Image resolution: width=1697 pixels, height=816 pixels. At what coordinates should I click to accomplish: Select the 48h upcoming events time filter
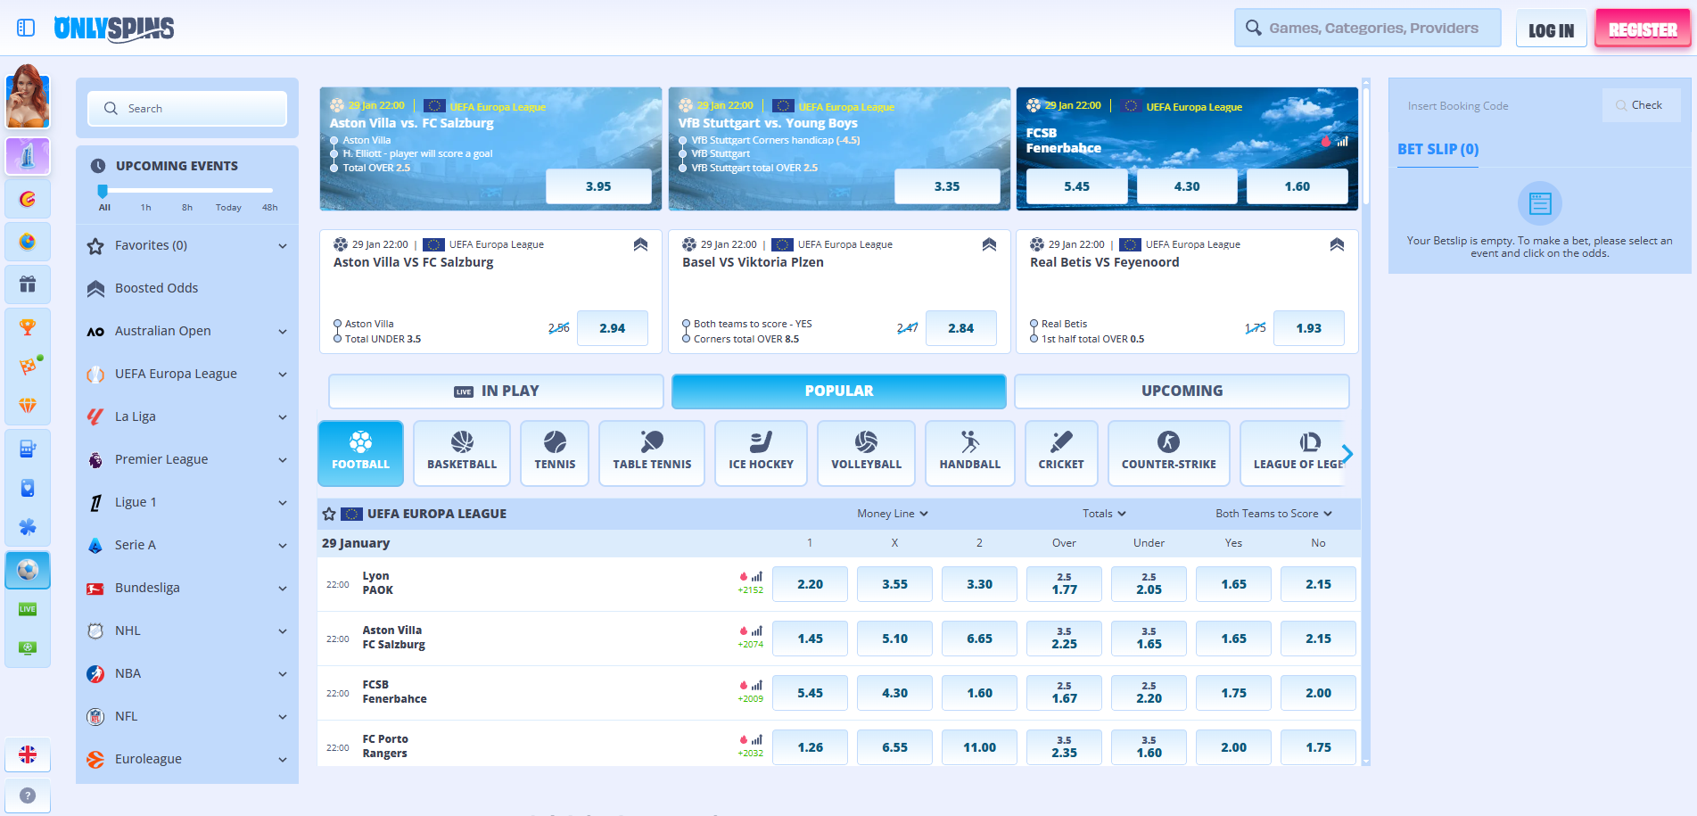(x=269, y=207)
